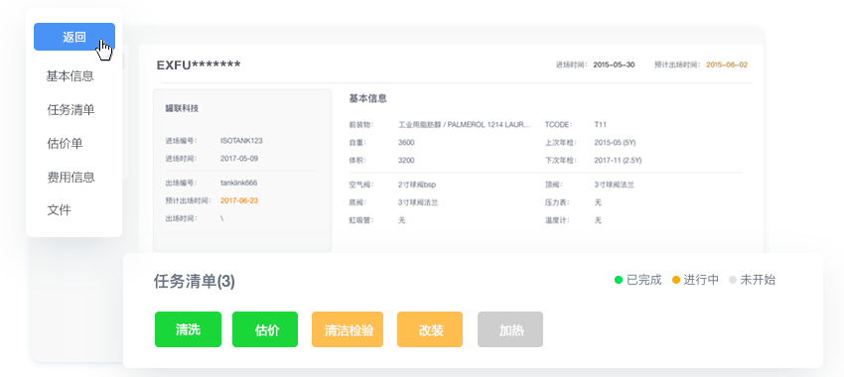
Task: Click the orange 2017-06-23 expected exit date
Action: tap(239, 200)
